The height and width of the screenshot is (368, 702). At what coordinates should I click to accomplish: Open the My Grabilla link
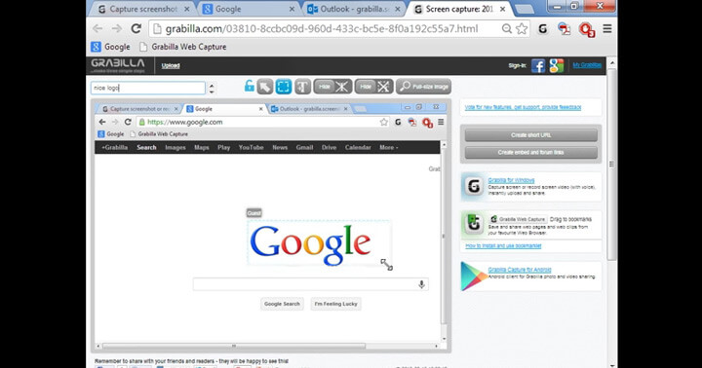pos(587,65)
